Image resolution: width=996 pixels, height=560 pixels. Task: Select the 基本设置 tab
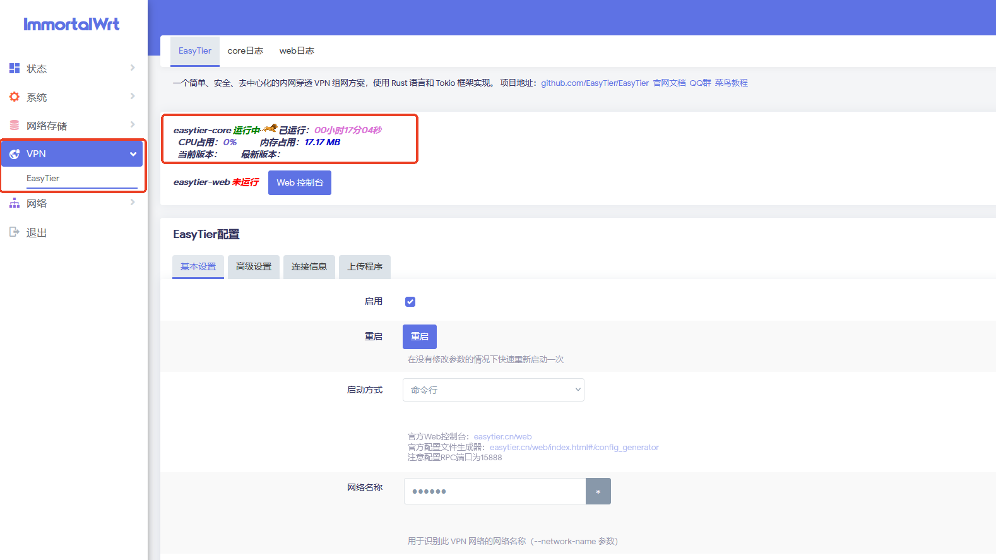point(198,266)
